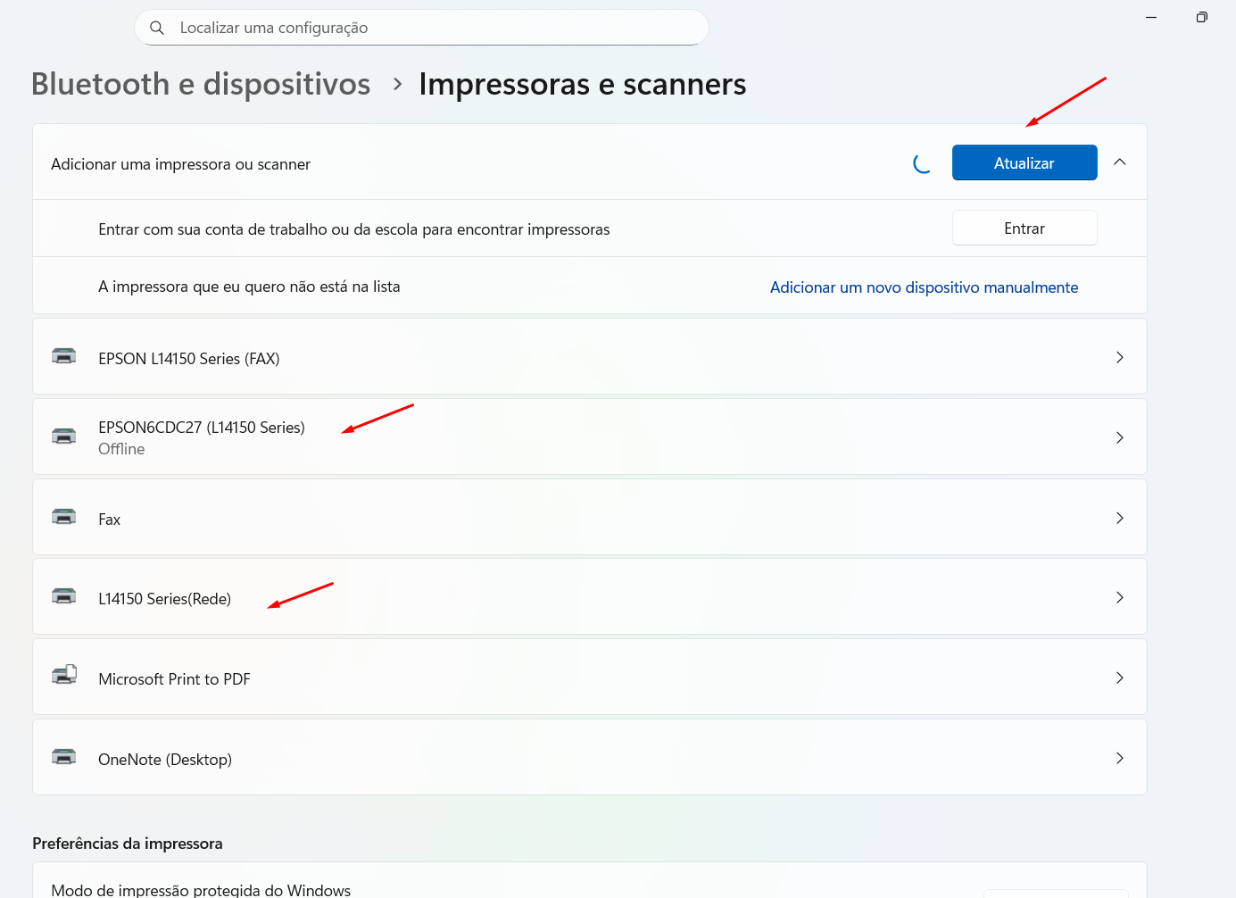Image resolution: width=1236 pixels, height=898 pixels.
Task: Open the Microsoft Print to PDF entry
Action: click(174, 679)
